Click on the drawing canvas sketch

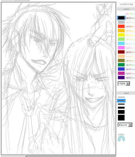(58, 78)
